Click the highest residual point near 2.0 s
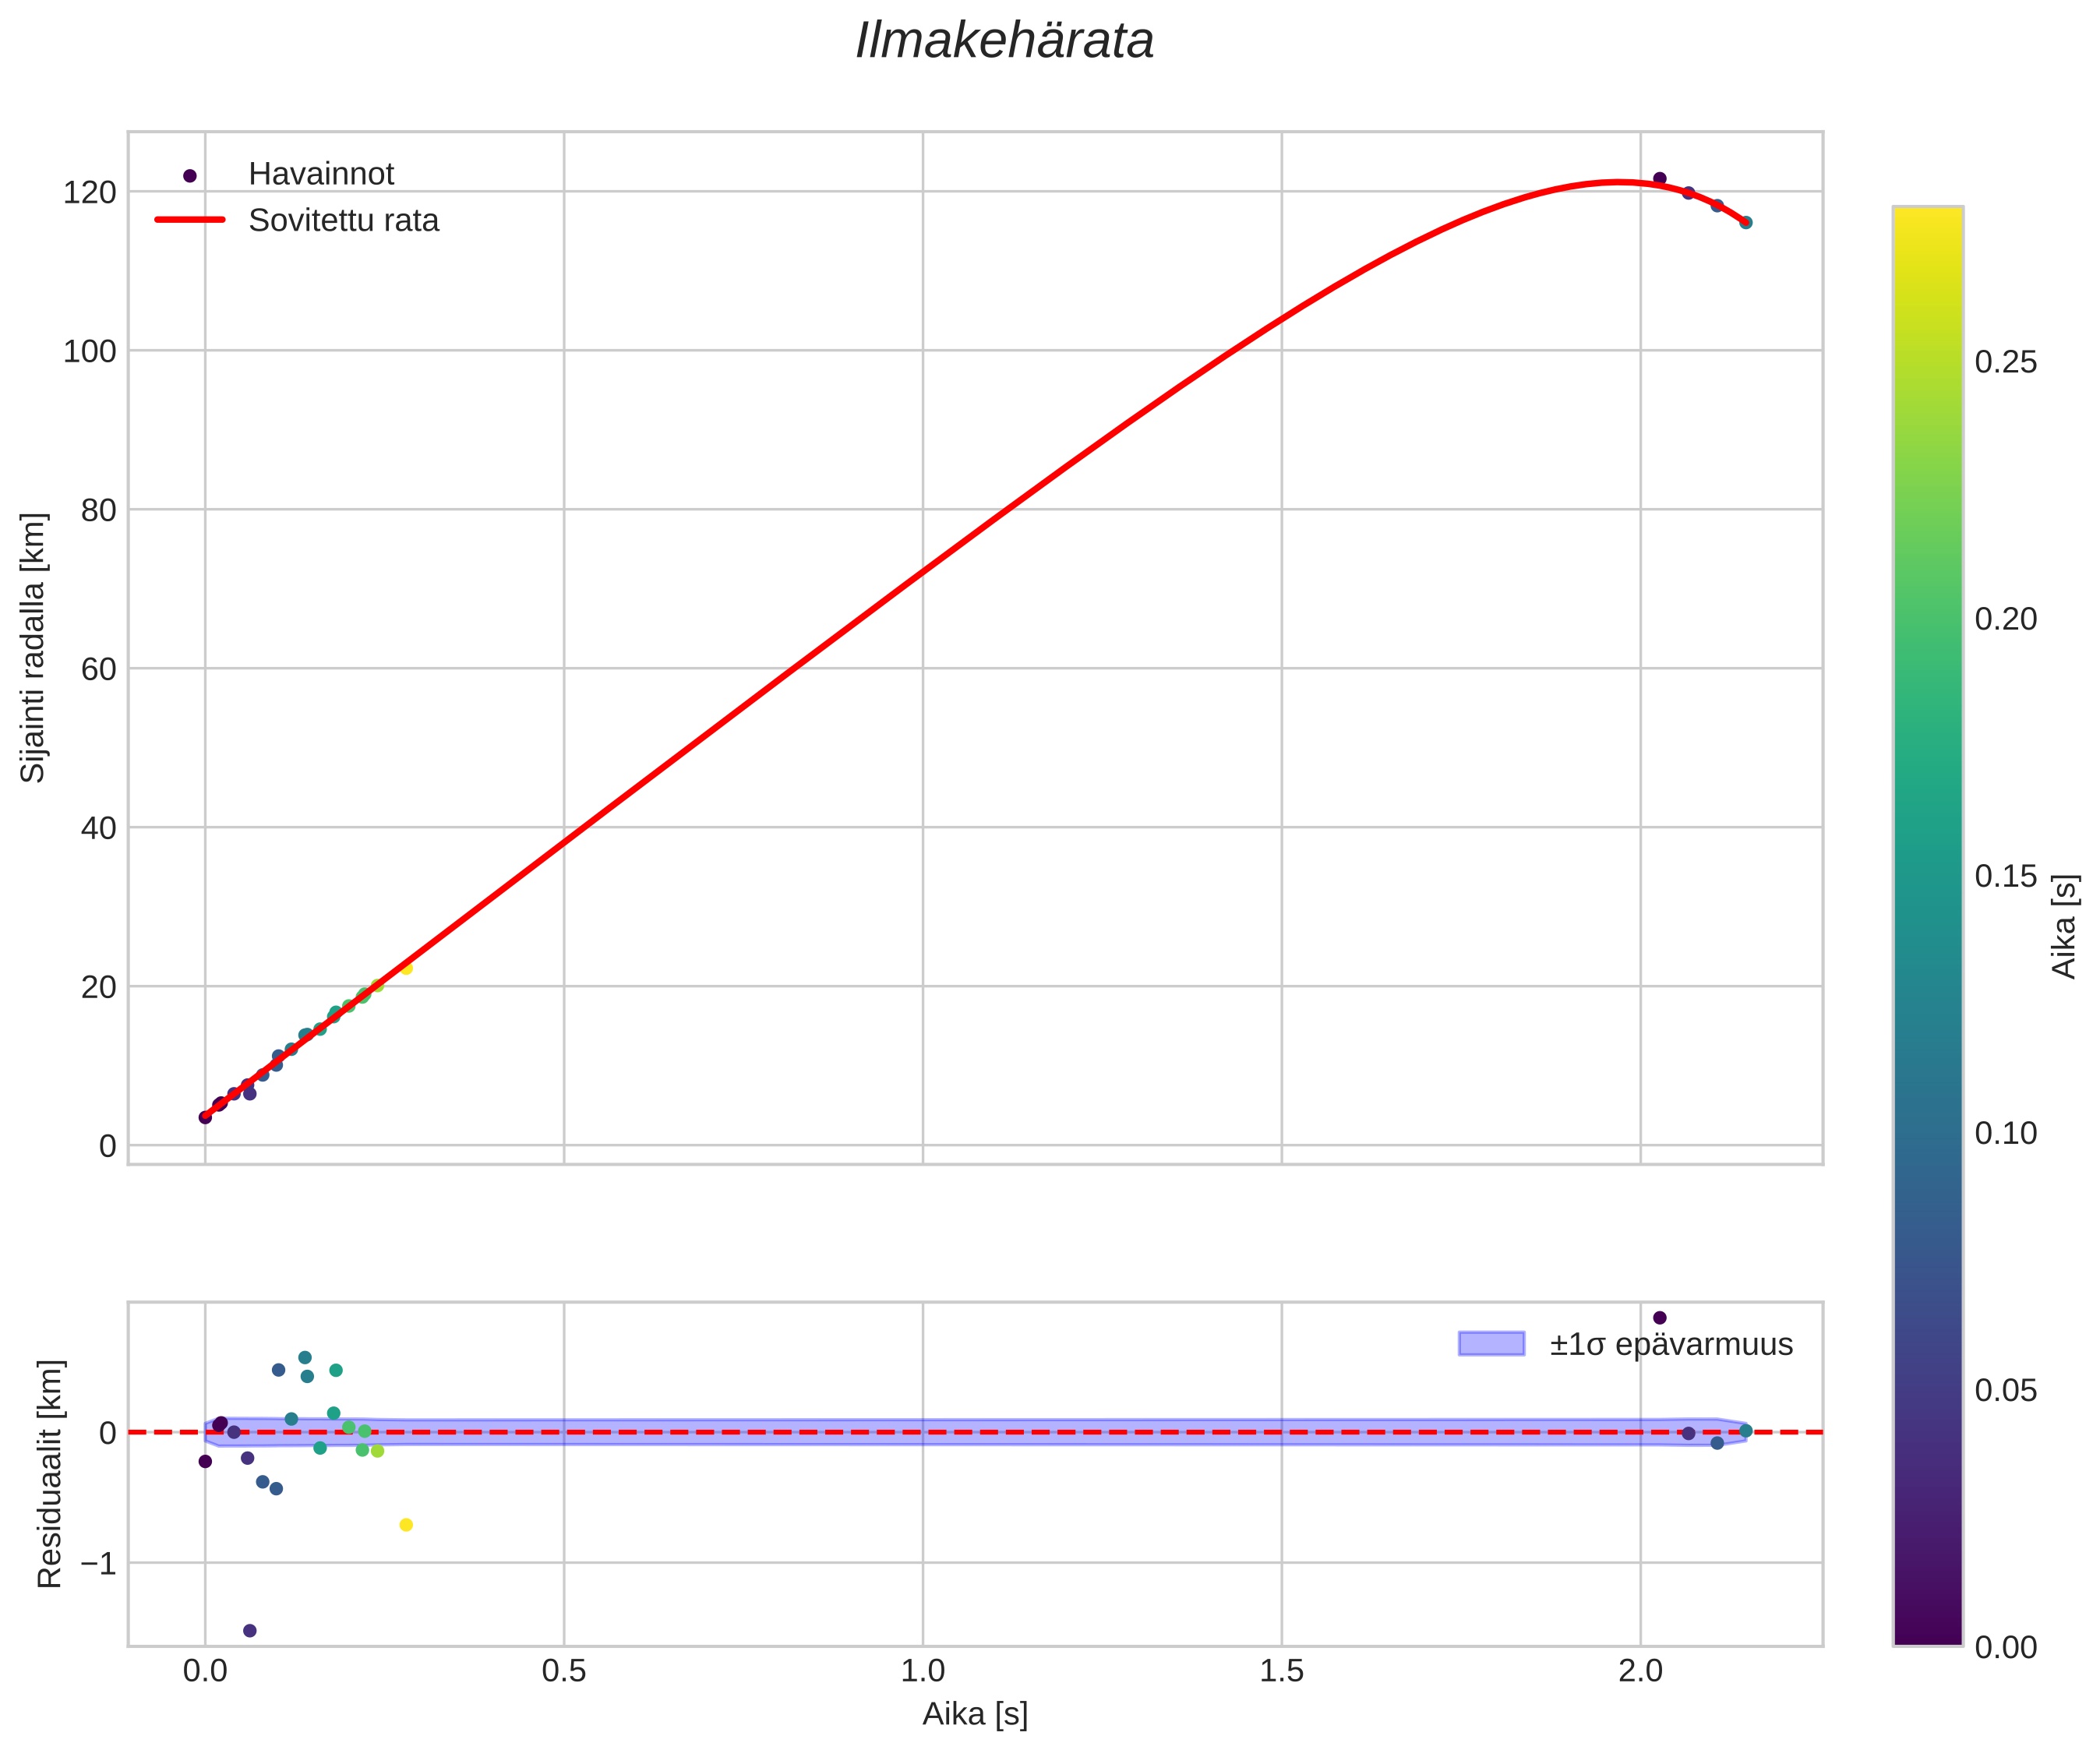 click(x=1660, y=1318)
